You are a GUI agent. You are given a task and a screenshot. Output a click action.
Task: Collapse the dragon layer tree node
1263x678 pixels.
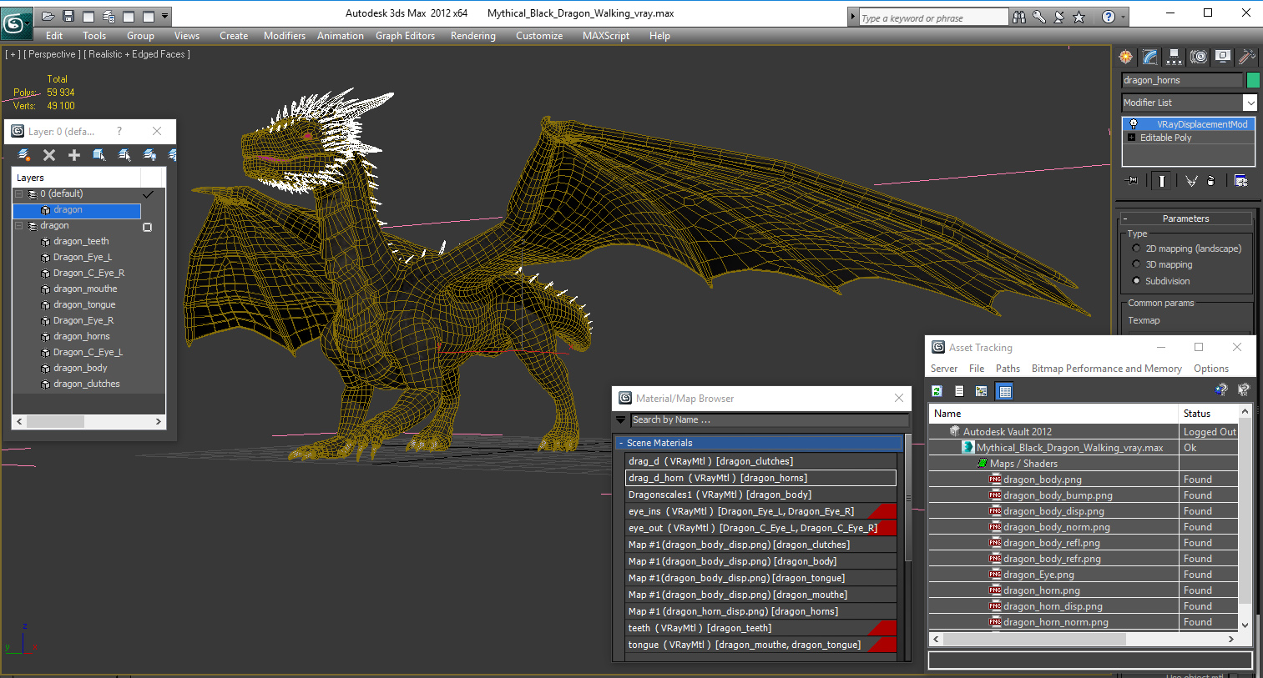(18, 226)
